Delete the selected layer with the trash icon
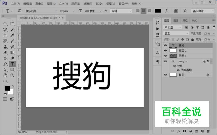The image size is (217, 135). pos(208,131)
